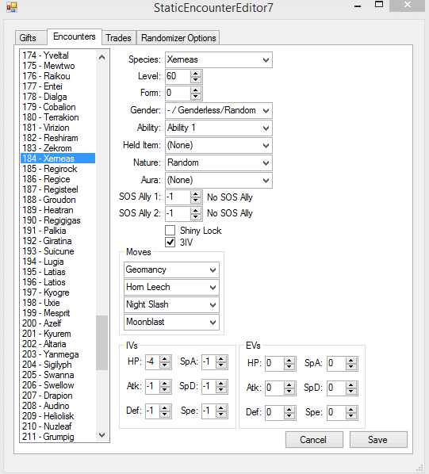The width and height of the screenshot is (429, 474).
Task: Open the Geomancy move dropdown
Action: [171, 269]
